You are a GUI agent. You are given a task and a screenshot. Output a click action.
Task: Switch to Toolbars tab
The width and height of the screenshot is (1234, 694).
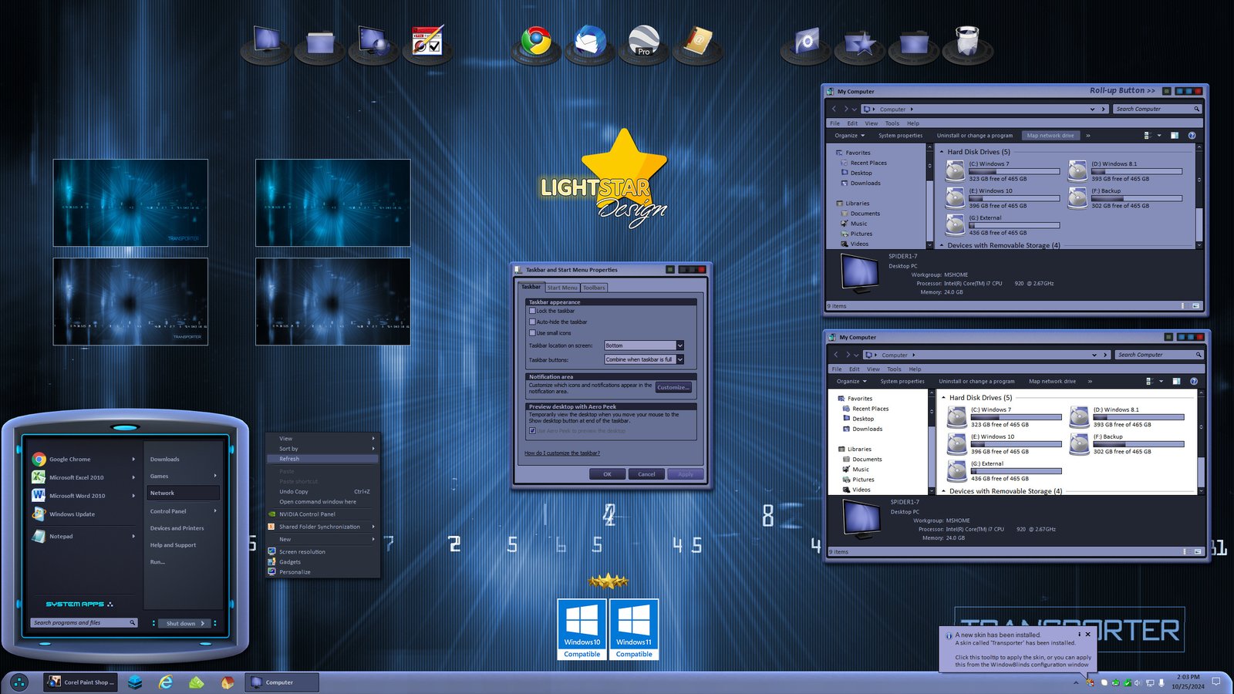594,288
